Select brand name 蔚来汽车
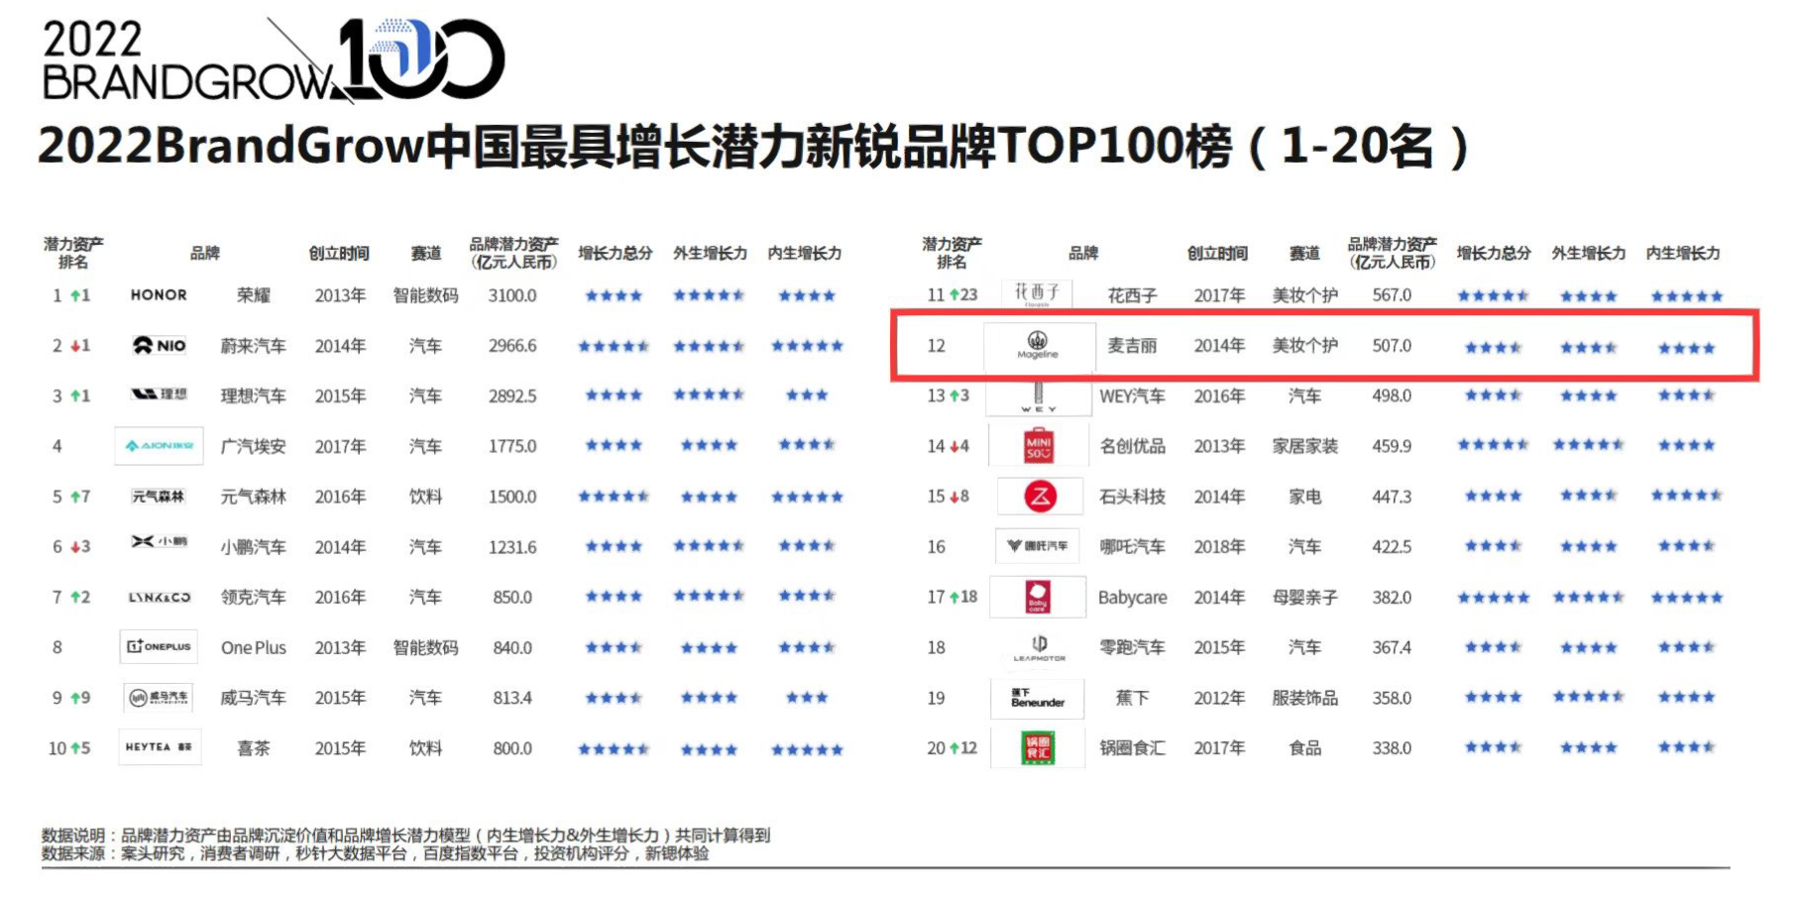The image size is (1798, 899). (253, 346)
